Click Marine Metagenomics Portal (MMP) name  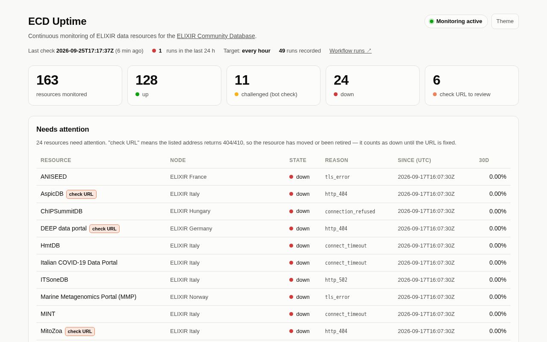88,297
